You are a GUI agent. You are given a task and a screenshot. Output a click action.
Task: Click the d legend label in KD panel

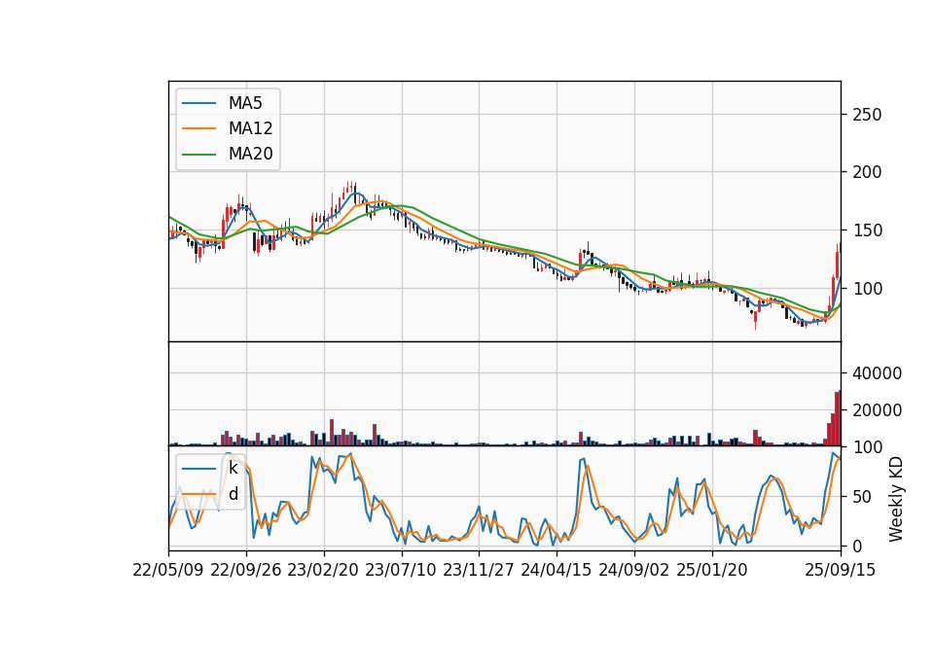point(233,494)
